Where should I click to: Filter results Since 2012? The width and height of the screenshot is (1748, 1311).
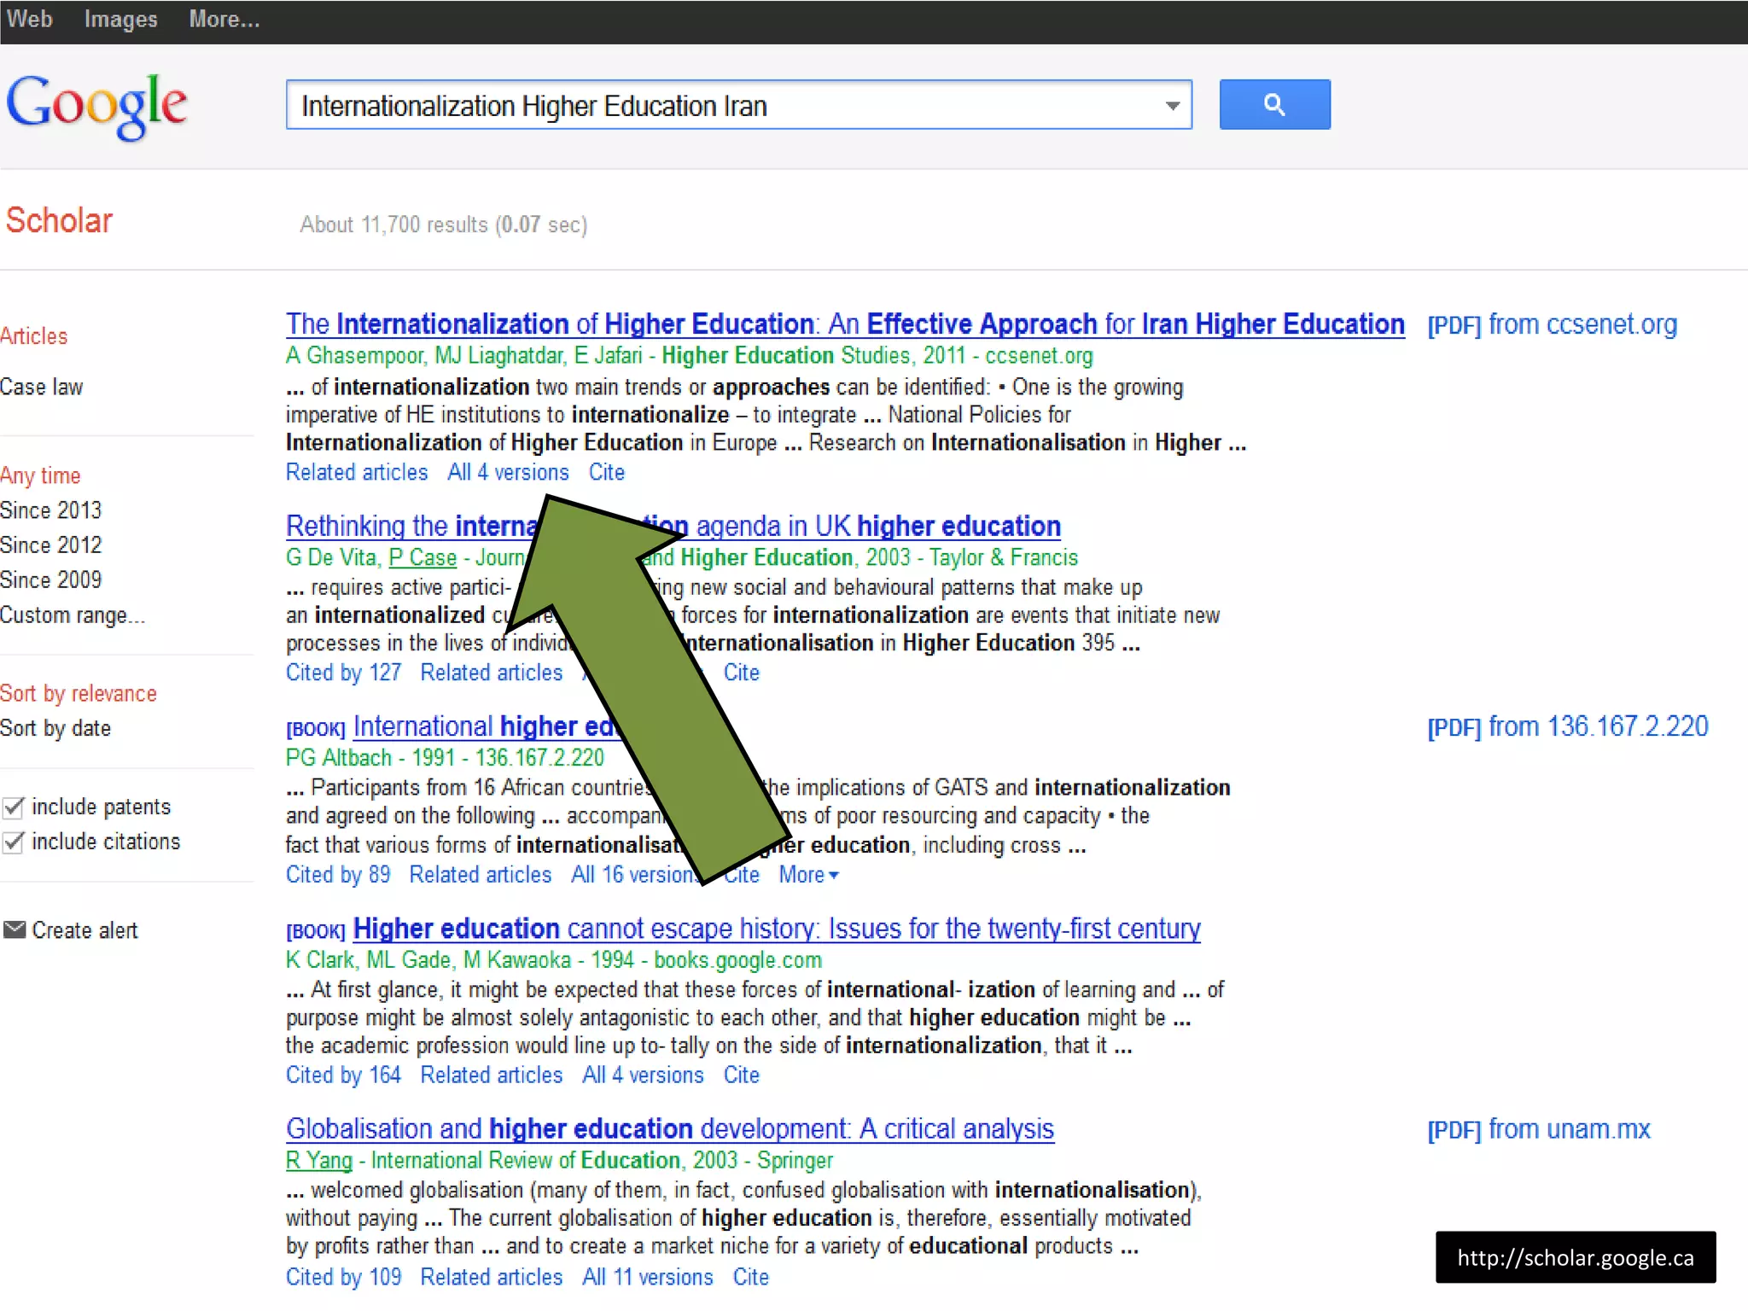click(x=50, y=545)
